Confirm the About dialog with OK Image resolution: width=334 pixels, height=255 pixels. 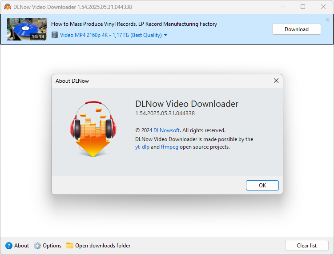pos(262,185)
